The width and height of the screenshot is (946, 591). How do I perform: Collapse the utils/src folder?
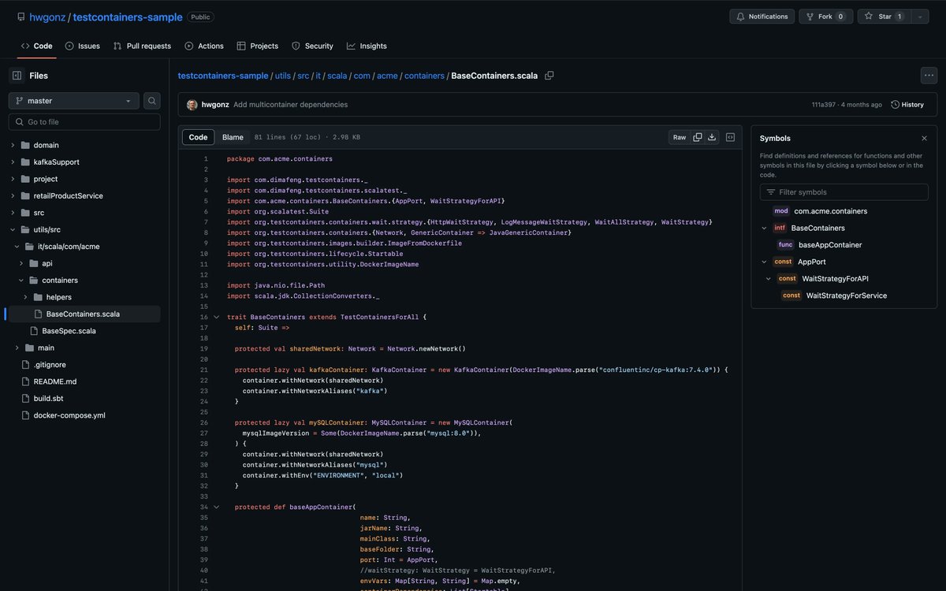[13, 229]
